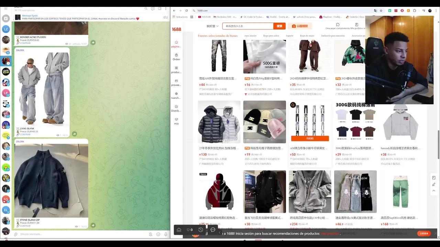
Task: Open the black puffer jacket ¥130 product
Action: pos(219,122)
